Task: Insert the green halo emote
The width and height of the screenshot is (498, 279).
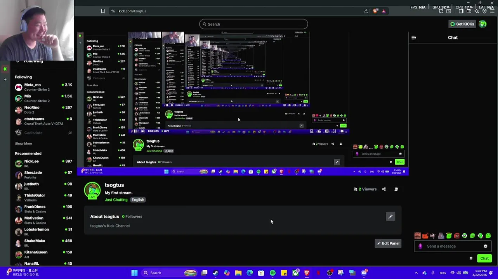Action: click(x=449, y=236)
